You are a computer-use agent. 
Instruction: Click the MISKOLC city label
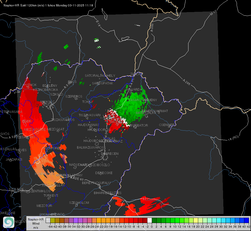tap(47, 102)
